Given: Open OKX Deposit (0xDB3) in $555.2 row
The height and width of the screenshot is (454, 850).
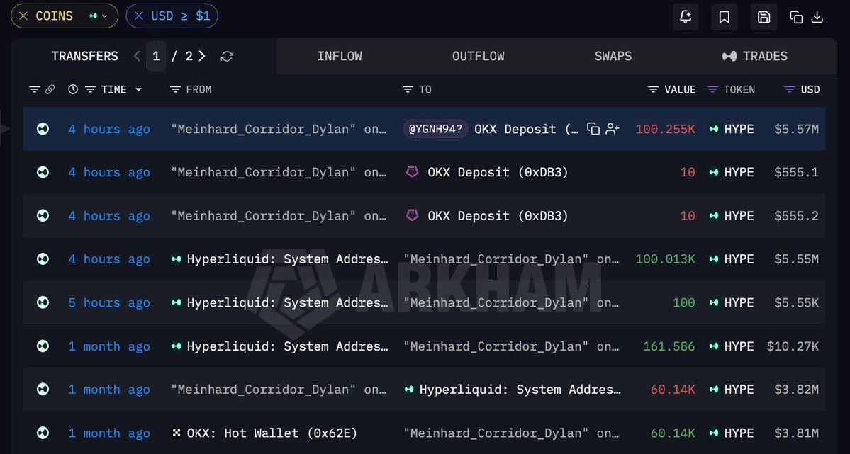Looking at the screenshot, I should point(498,215).
